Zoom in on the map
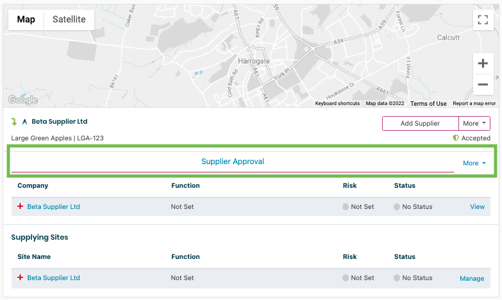This screenshot has width=502, height=300. 483,63
